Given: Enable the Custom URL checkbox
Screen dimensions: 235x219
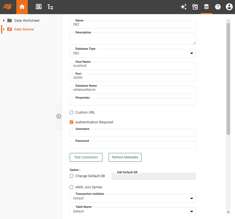Looking at the screenshot, I should point(71,112).
